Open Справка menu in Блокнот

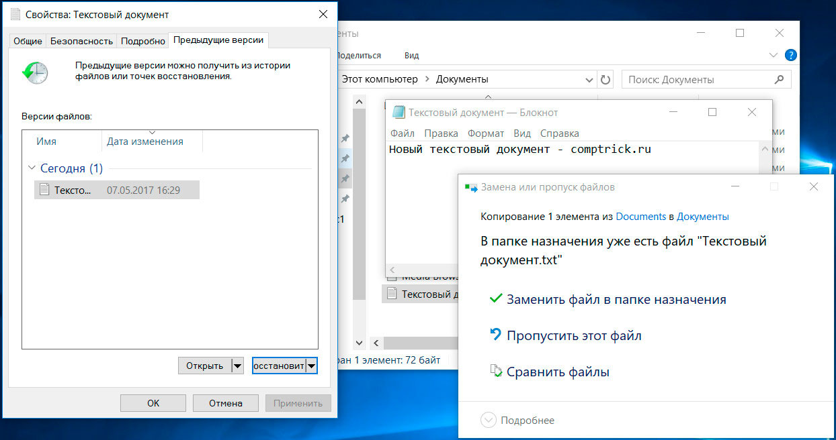pyautogui.click(x=559, y=133)
